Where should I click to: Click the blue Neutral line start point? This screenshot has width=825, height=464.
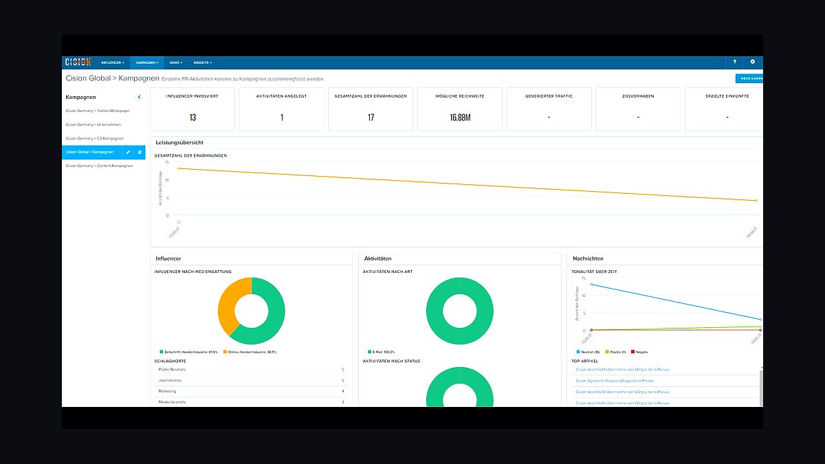pos(591,285)
